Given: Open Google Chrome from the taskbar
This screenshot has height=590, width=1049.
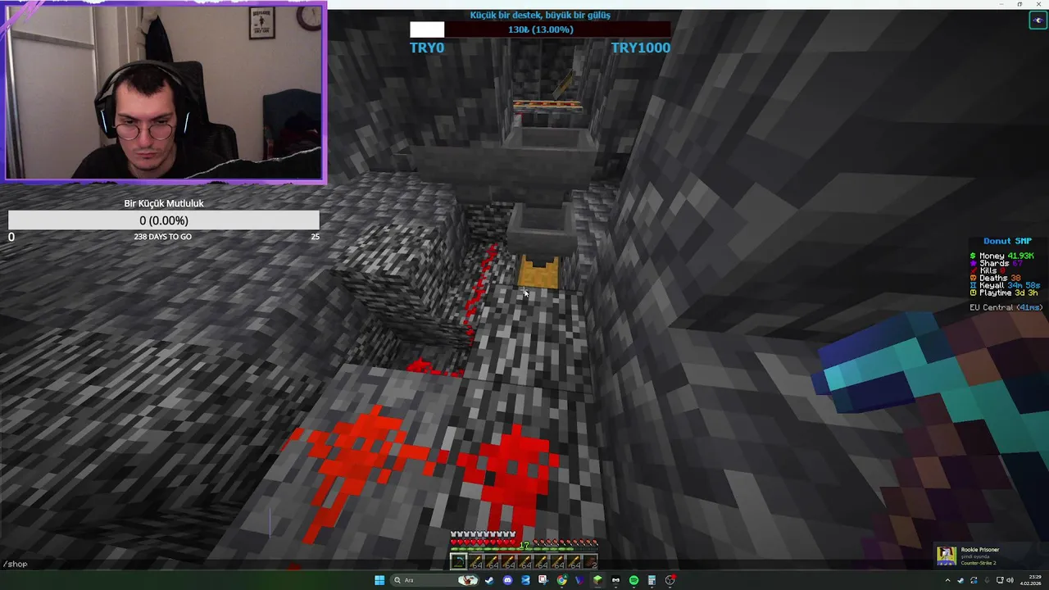Looking at the screenshot, I should click(x=562, y=580).
